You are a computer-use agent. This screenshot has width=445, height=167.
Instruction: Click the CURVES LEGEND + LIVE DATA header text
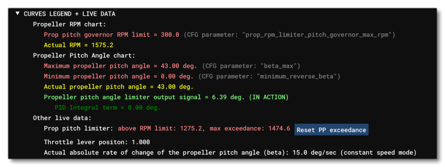(69, 14)
